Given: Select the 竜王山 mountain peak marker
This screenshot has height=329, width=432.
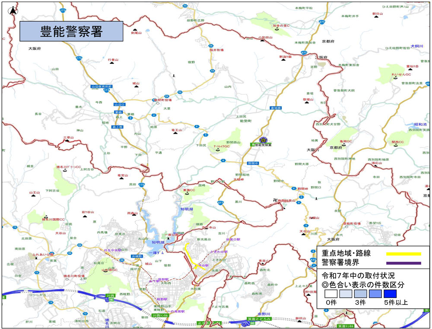Looking at the screenshot, I should [x=175, y=133].
